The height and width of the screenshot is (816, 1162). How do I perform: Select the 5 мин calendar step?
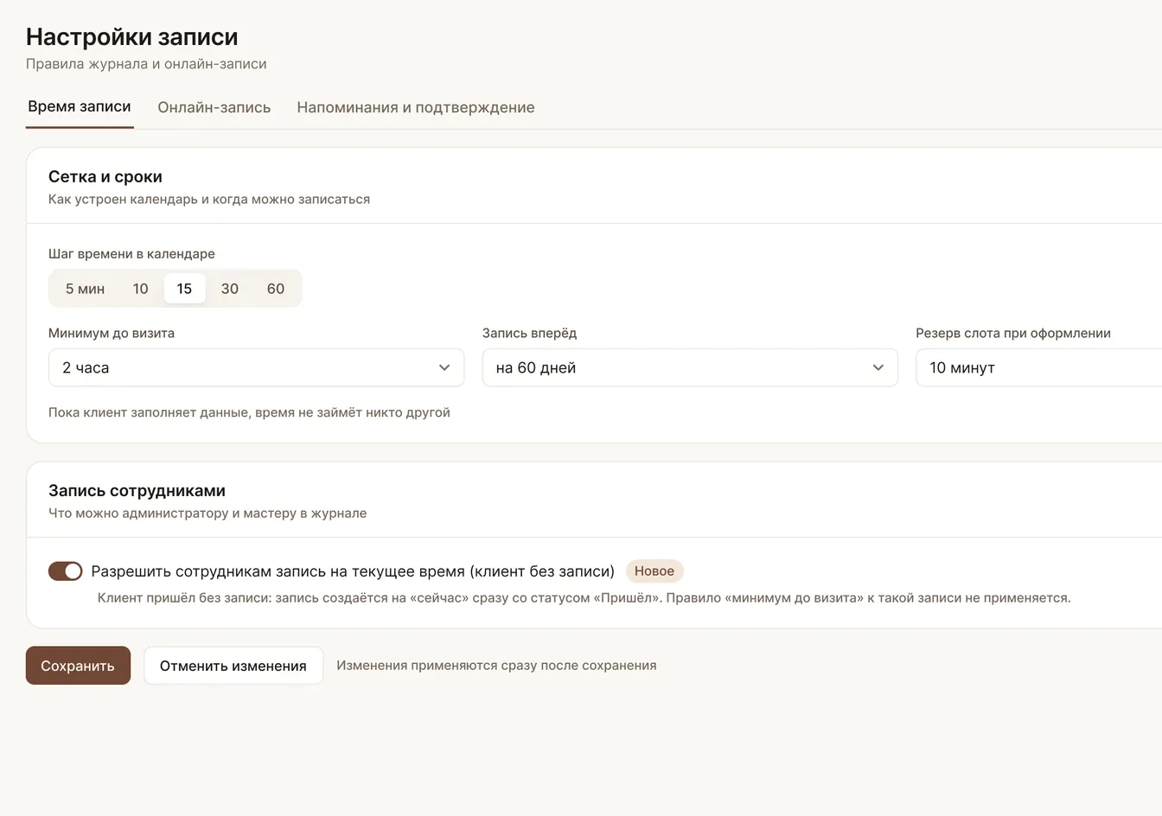(x=85, y=289)
